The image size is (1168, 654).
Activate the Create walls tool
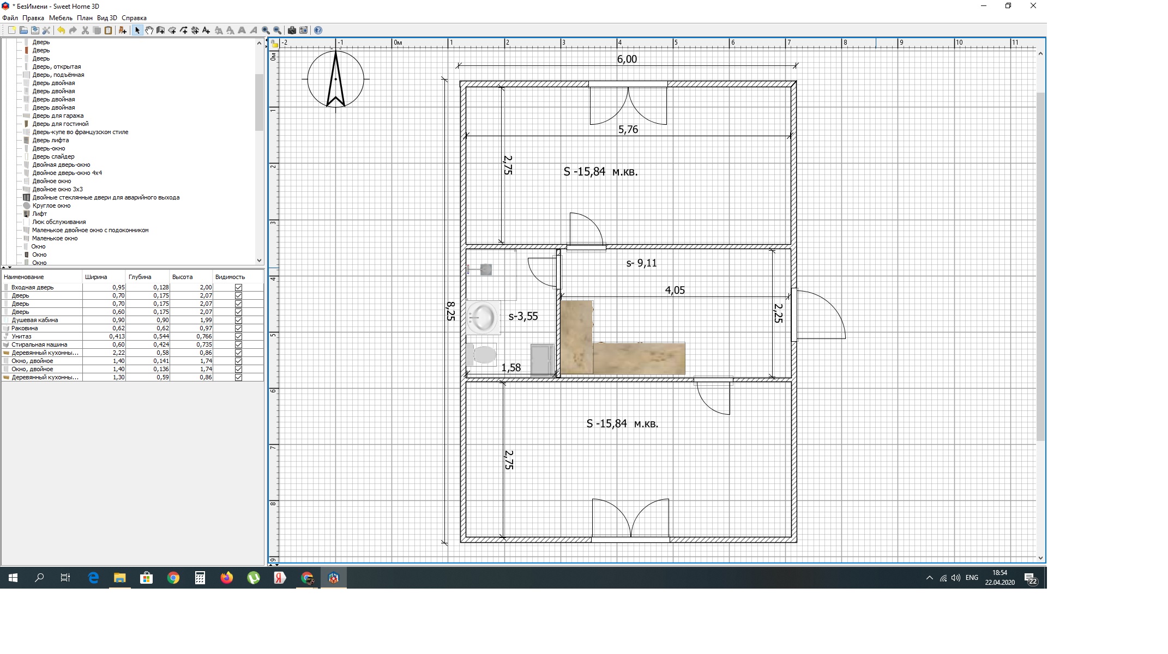click(160, 31)
